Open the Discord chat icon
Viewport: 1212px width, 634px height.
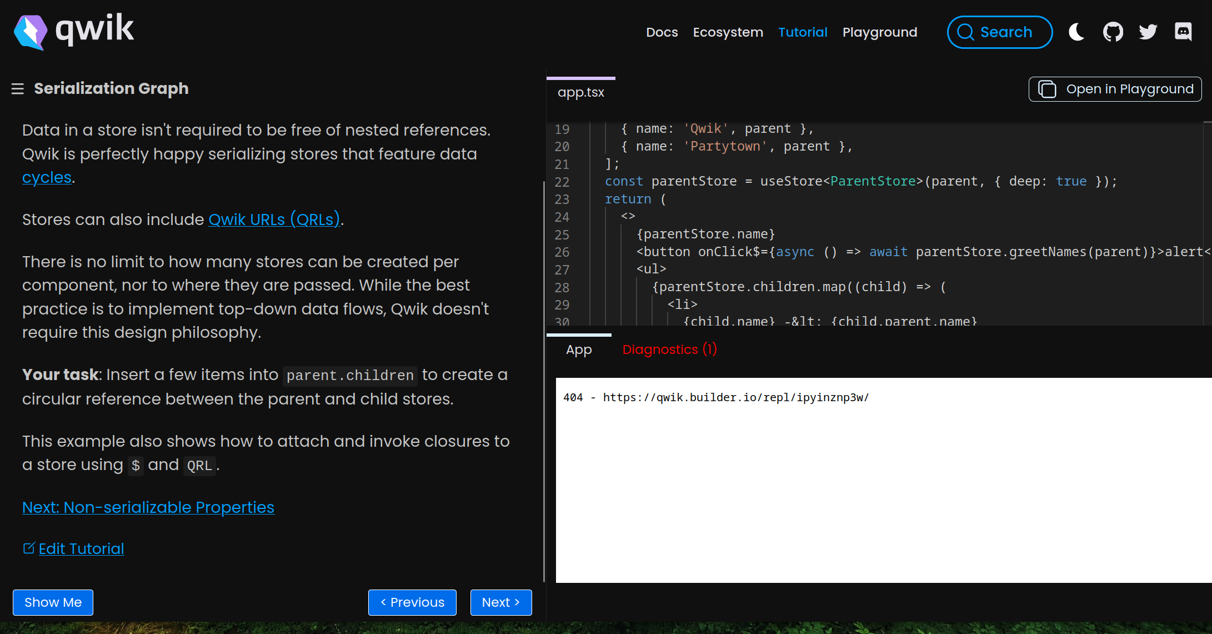click(1183, 32)
